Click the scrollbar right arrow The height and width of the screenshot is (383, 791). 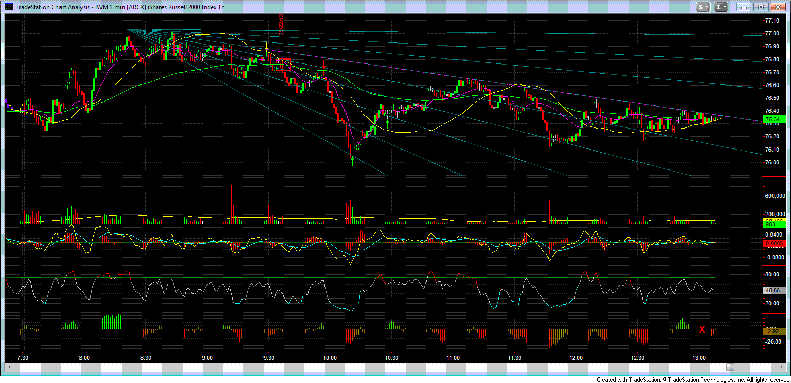click(781, 367)
